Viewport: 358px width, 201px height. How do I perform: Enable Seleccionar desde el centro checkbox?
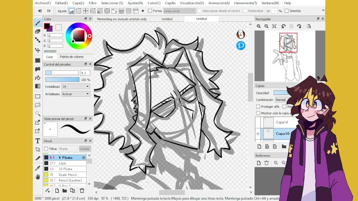click(199, 11)
